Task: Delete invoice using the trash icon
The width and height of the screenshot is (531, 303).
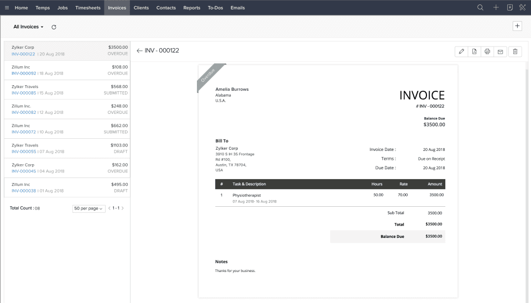Action: pos(515,51)
